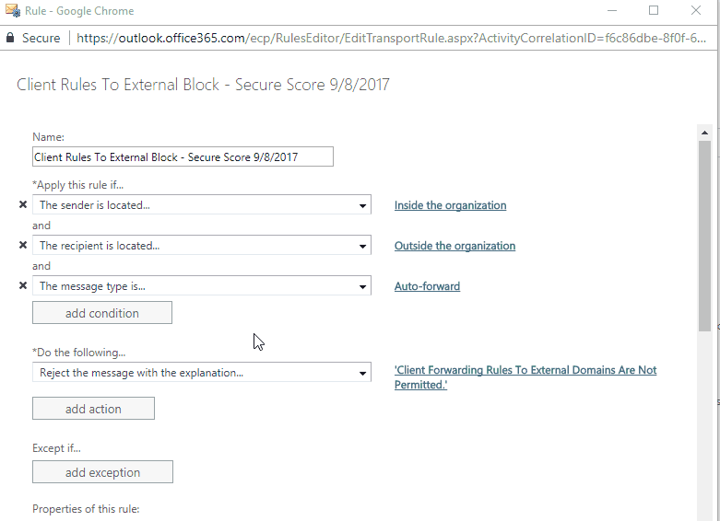Open 'The message type is...' dropdown
The height and width of the screenshot is (521, 720).
point(202,285)
